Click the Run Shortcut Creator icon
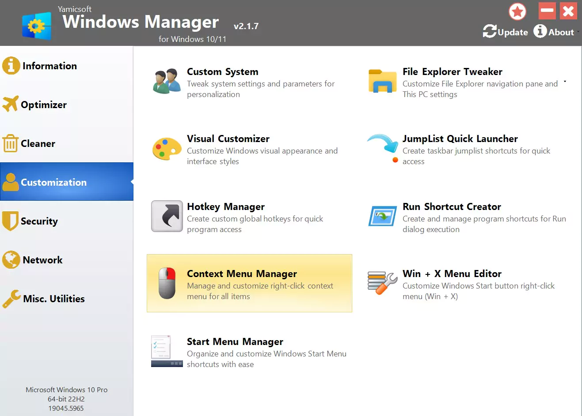The width and height of the screenshot is (582, 416). [382, 216]
